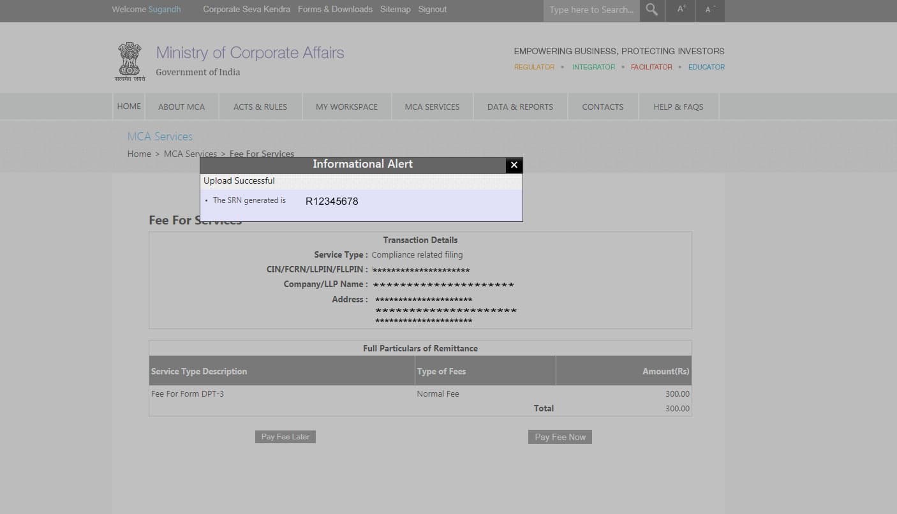Click the Government of India emblem logo

point(130,61)
